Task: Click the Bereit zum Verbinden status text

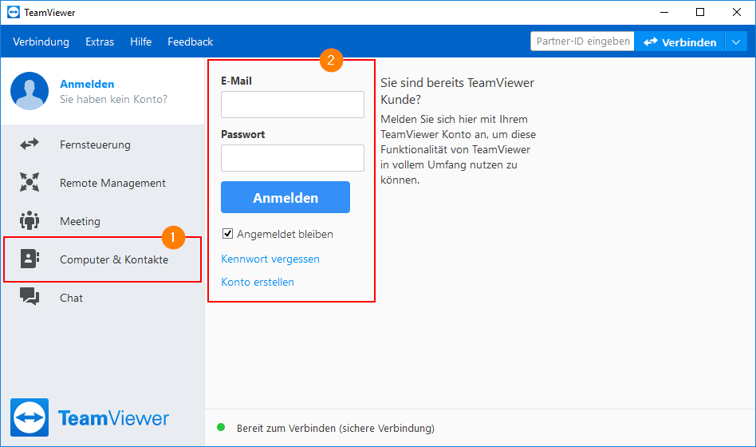Action: pyautogui.click(x=336, y=428)
